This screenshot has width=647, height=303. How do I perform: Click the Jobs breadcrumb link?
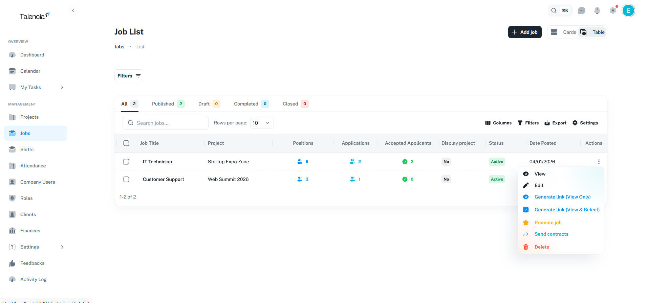point(119,47)
